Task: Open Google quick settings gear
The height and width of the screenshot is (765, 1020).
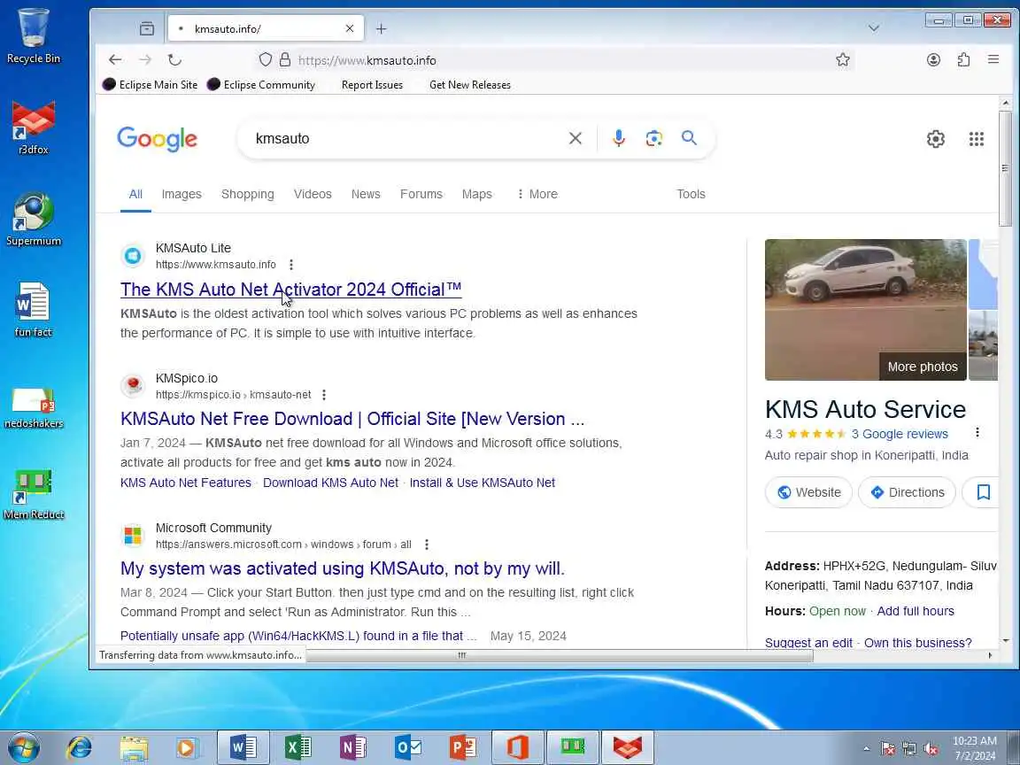Action: tap(935, 138)
